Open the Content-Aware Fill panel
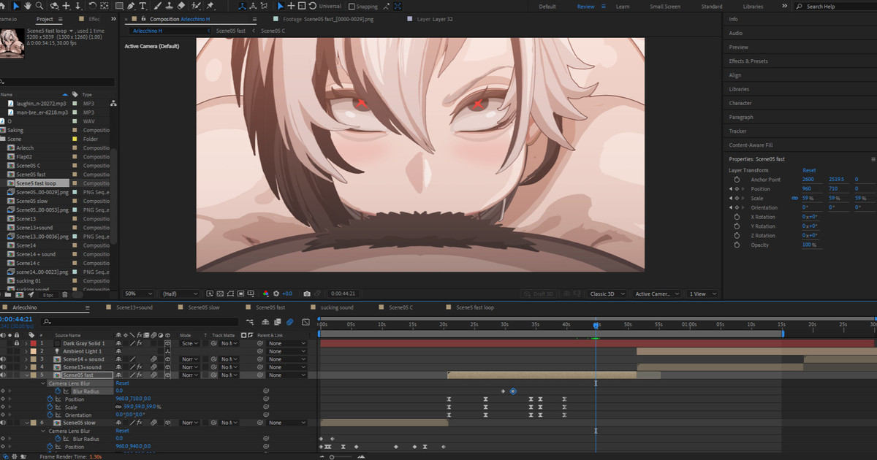877x460 pixels. 751,145
